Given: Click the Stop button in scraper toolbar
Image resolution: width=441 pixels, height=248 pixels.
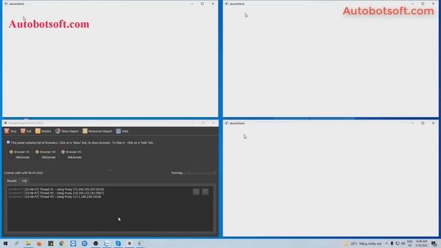Looking at the screenshot, I should tap(10, 131).
